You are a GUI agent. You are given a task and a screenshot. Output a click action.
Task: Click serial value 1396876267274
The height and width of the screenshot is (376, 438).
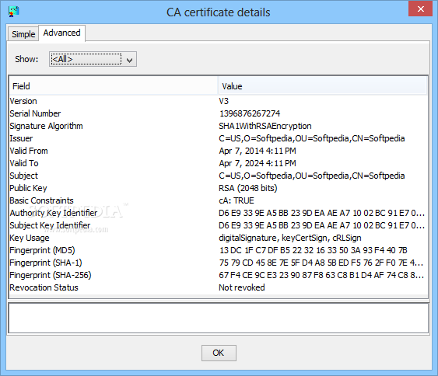(250, 113)
